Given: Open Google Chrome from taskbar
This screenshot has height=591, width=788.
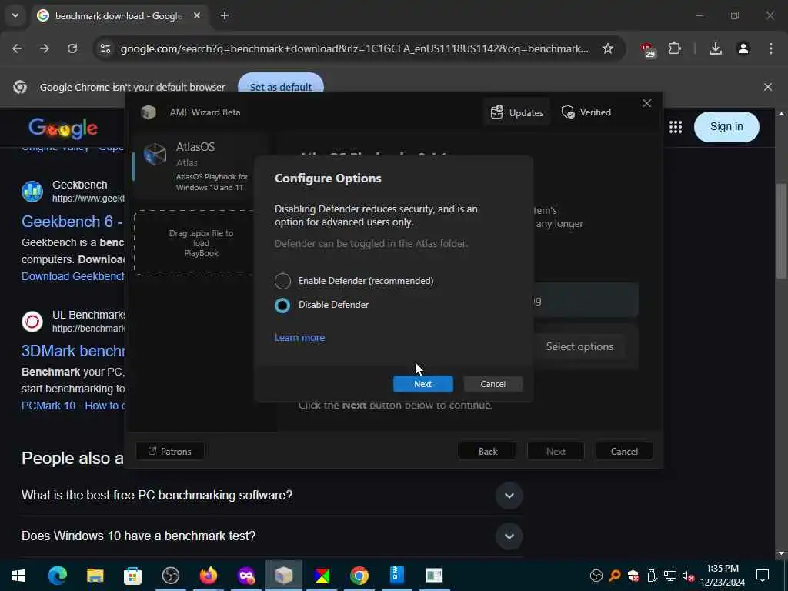Looking at the screenshot, I should pos(359,576).
